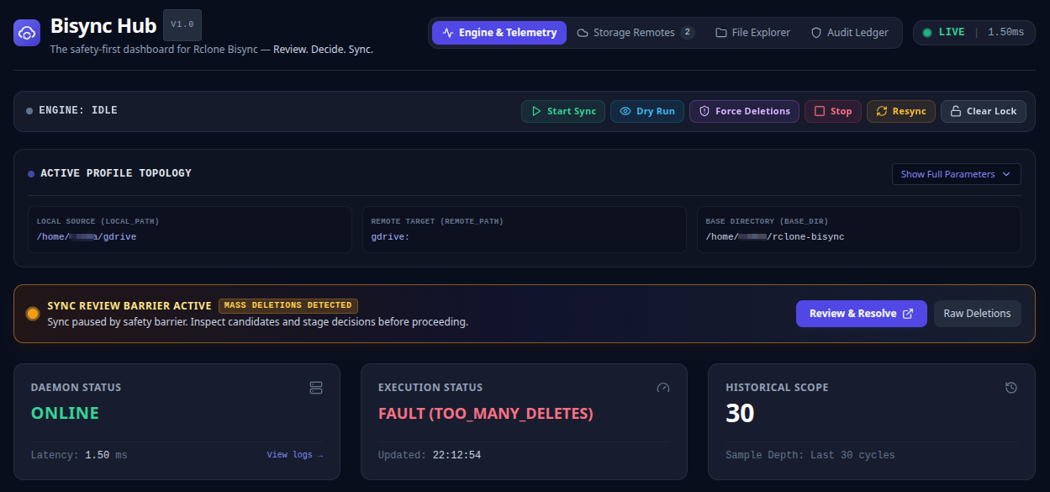Click Sample Depth: Last 30 cycles text
The height and width of the screenshot is (492, 1050).
pyautogui.click(x=810, y=455)
